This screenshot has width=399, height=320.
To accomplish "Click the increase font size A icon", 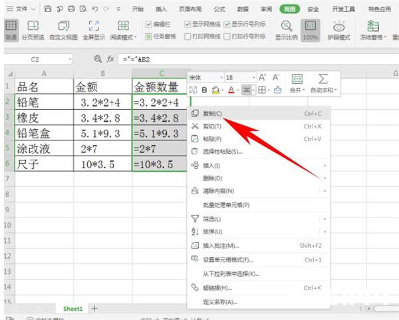I will pos(262,77).
